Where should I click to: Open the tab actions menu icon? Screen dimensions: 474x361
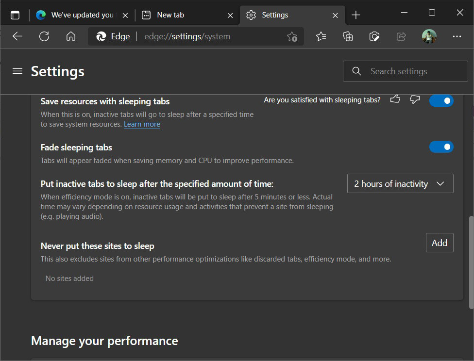(15, 15)
